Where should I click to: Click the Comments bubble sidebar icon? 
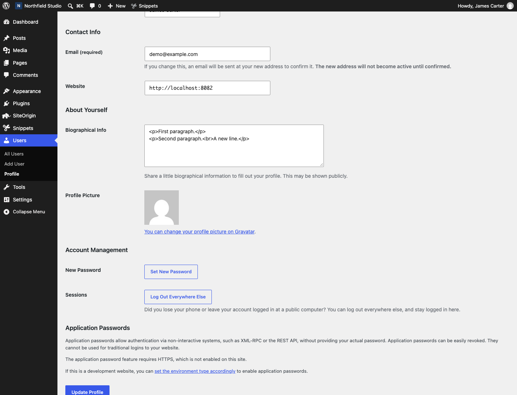point(6,75)
